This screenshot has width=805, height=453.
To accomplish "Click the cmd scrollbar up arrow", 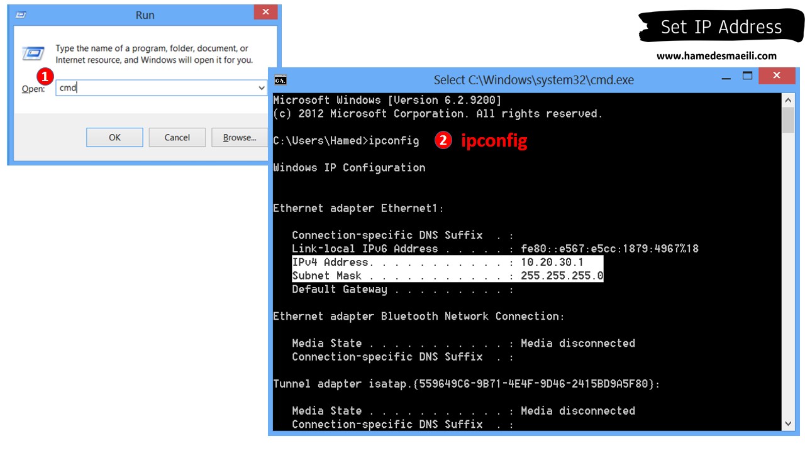I will 788,99.
